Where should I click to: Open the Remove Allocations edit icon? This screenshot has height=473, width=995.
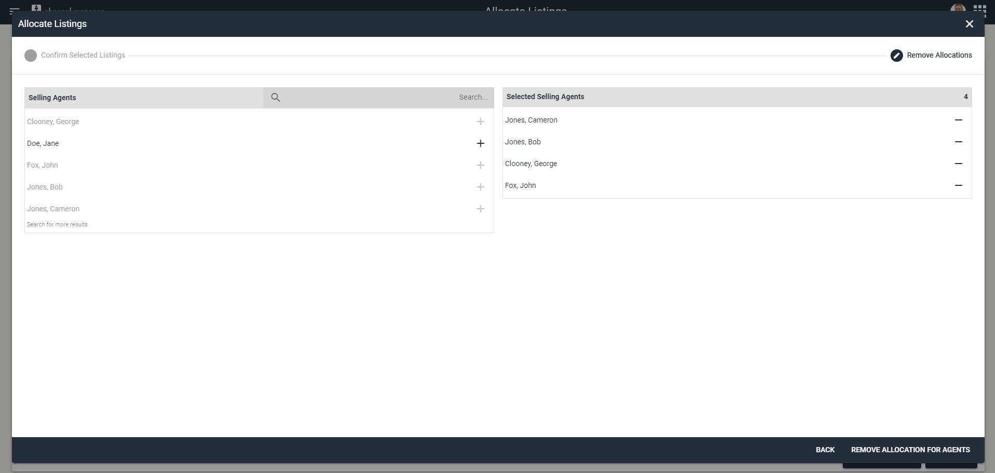point(897,55)
